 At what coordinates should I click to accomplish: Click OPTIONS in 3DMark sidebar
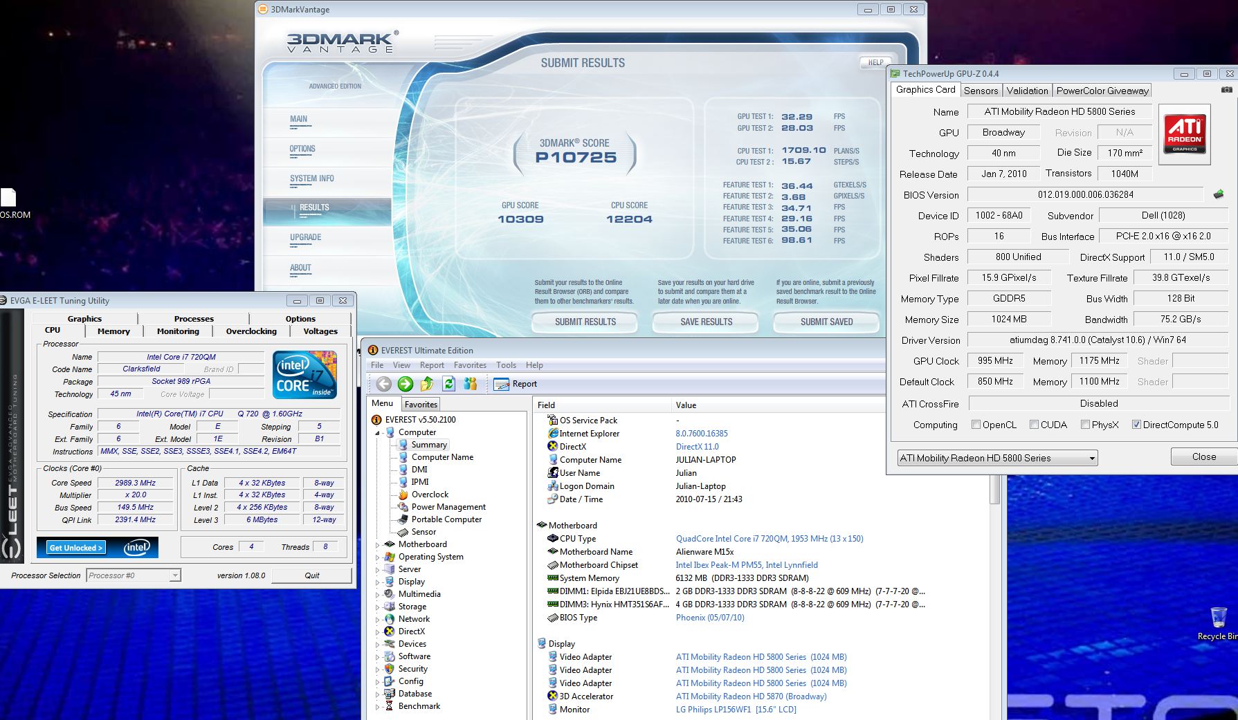(302, 149)
